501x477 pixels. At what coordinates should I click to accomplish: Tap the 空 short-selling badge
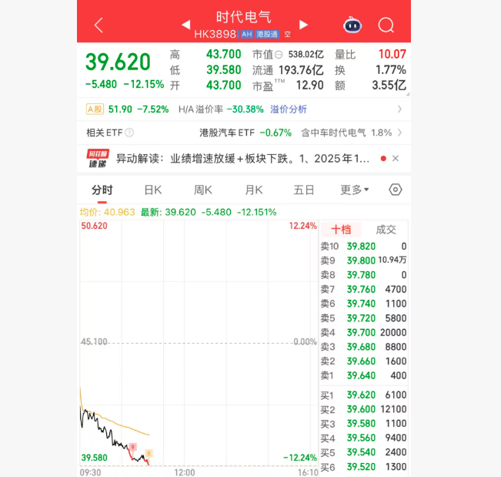tap(288, 34)
